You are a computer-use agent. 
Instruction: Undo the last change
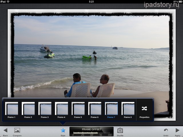(x=166, y=130)
